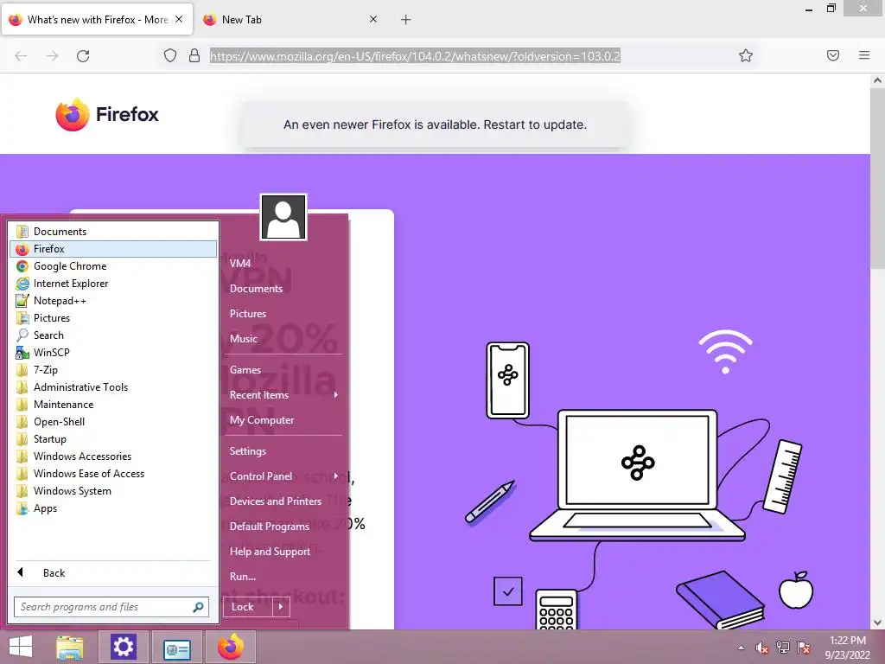Go Back to the main Start menu
The width and height of the screenshot is (885, 664).
113,573
